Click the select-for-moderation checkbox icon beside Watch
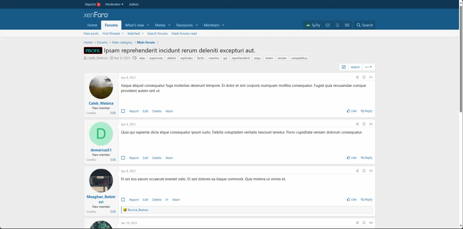This screenshot has width=463, height=229. pyautogui.click(x=344, y=67)
